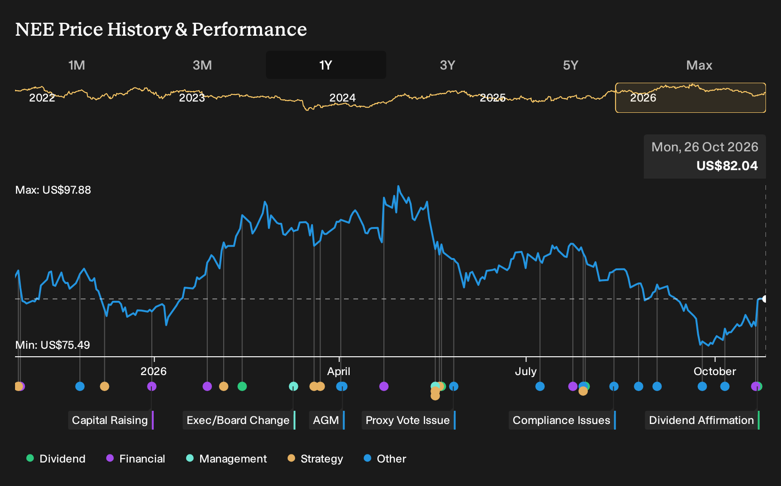This screenshot has height=486, width=781.
Task: Open the Capital Raising event label
Action: click(111, 420)
